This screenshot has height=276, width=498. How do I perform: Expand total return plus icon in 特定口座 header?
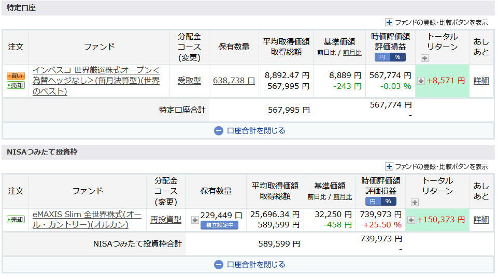point(424,58)
